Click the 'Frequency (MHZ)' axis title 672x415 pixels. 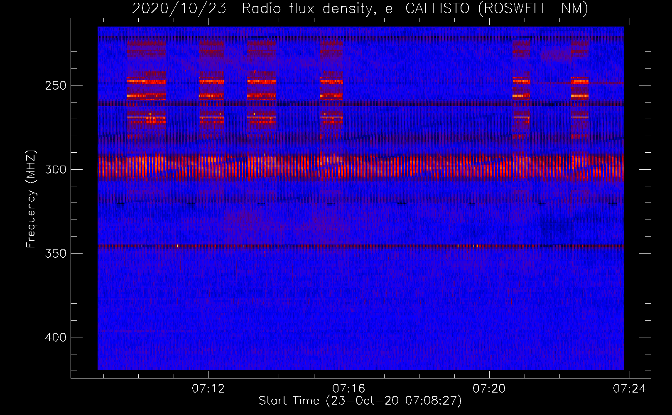tap(31, 199)
